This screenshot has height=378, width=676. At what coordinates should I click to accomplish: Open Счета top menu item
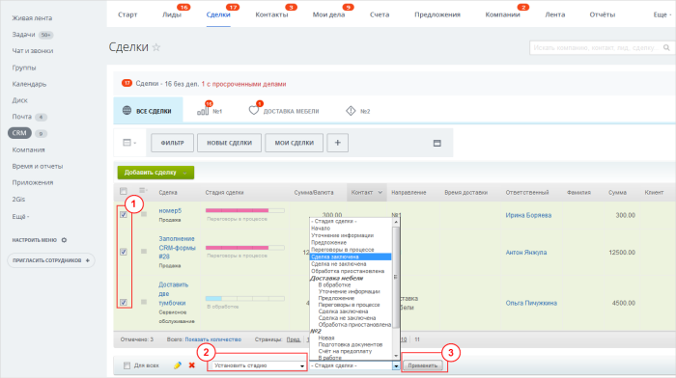[x=380, y=14]
